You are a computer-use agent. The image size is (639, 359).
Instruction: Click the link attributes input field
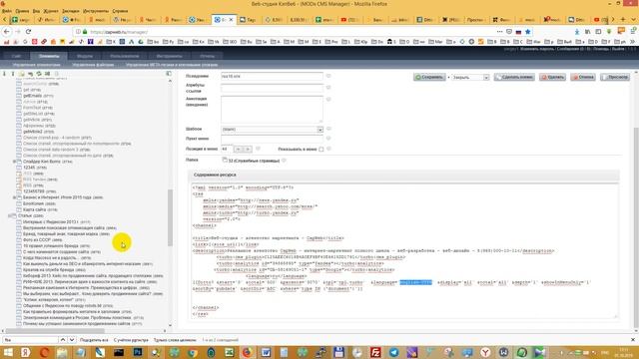[272, 88]
